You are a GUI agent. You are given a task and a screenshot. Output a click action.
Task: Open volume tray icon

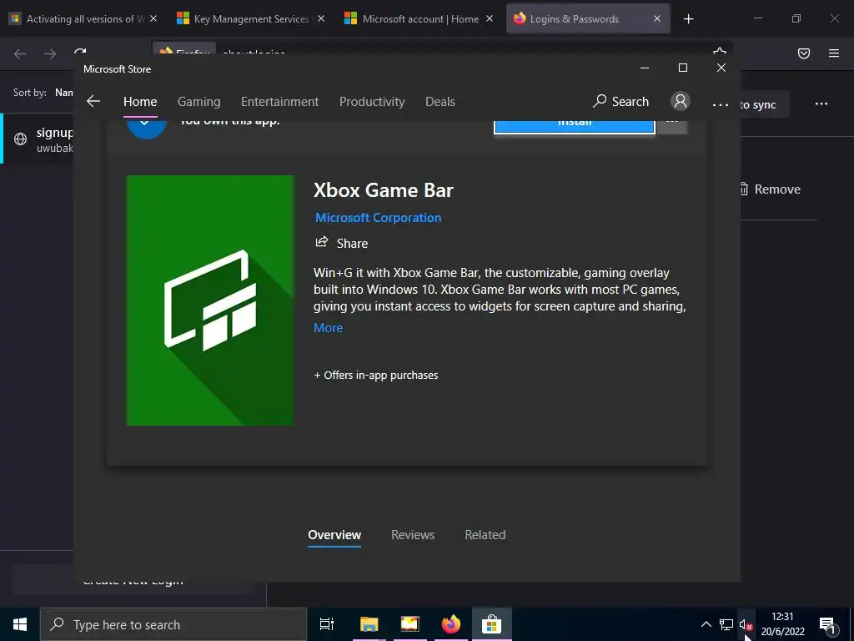[746, 624]
